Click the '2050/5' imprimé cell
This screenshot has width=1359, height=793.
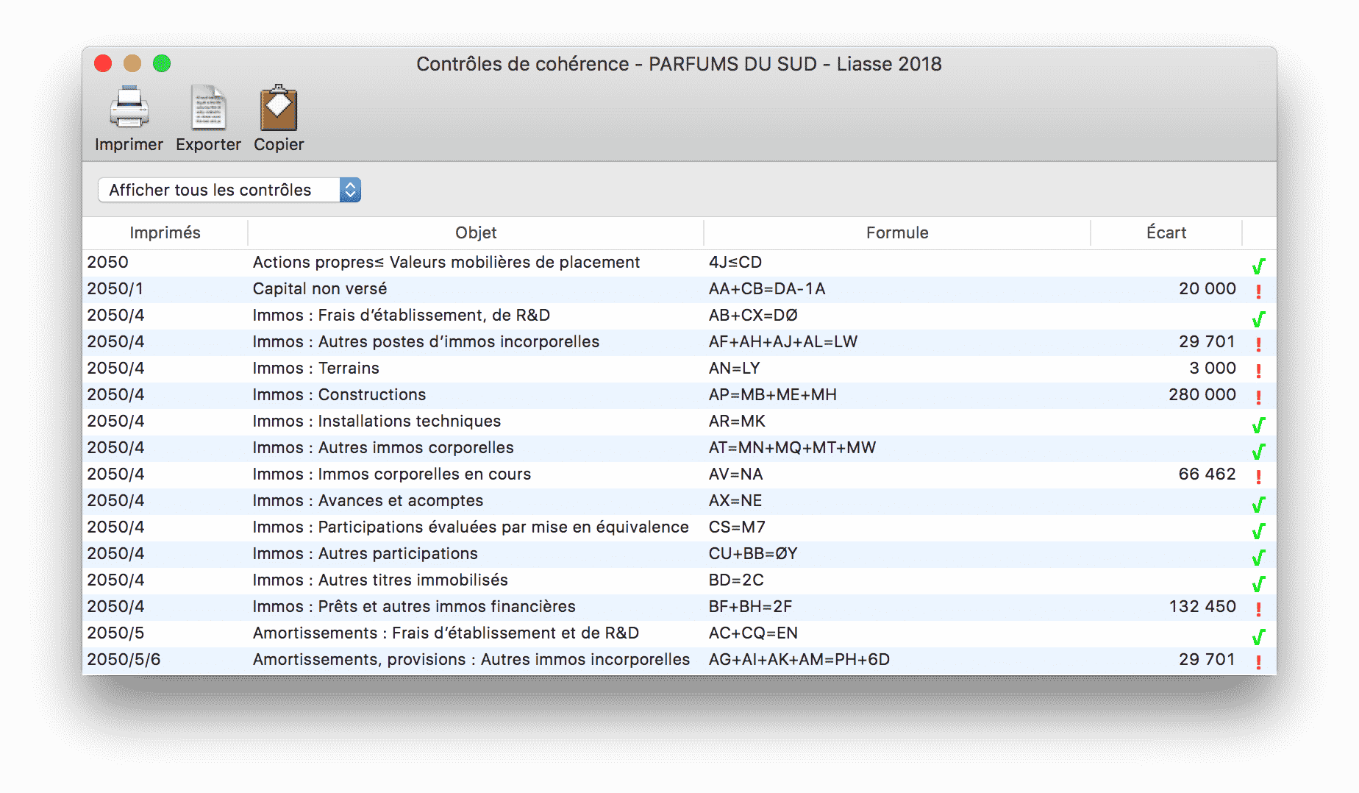click(x=115, y=633)
